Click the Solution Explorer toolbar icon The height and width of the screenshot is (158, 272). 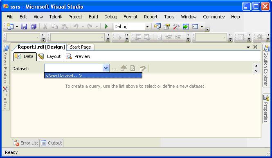[157, 27]
